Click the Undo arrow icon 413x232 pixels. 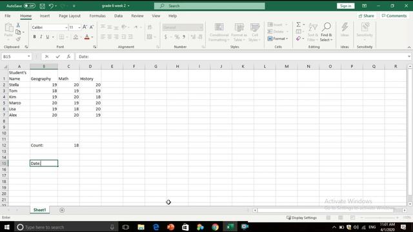click(x=51, y=6)
